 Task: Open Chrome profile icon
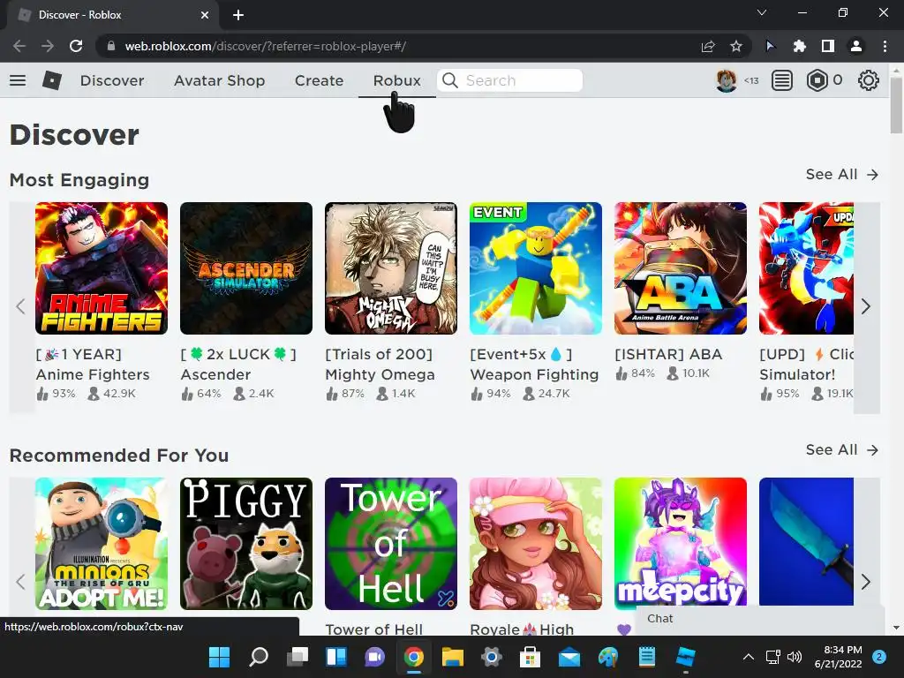(856, 46)
